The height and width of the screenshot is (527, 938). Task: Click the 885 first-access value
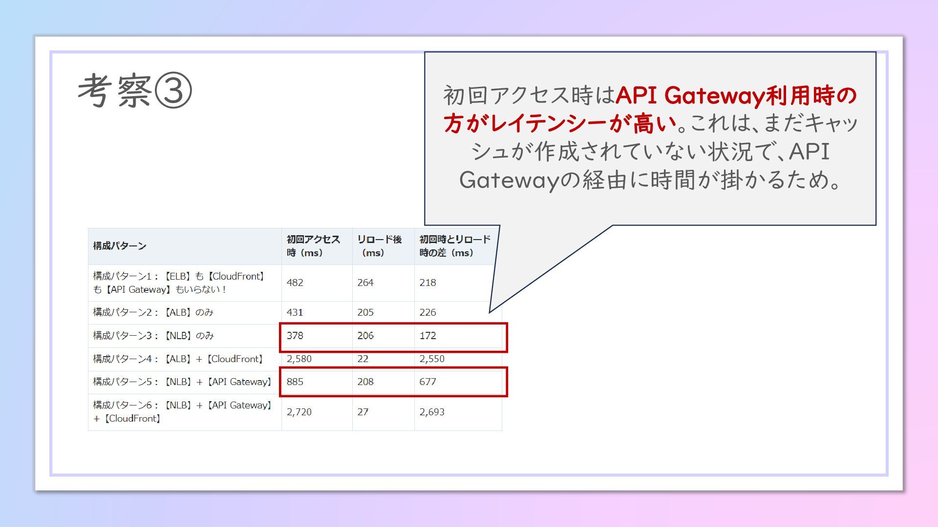[295, 382]
